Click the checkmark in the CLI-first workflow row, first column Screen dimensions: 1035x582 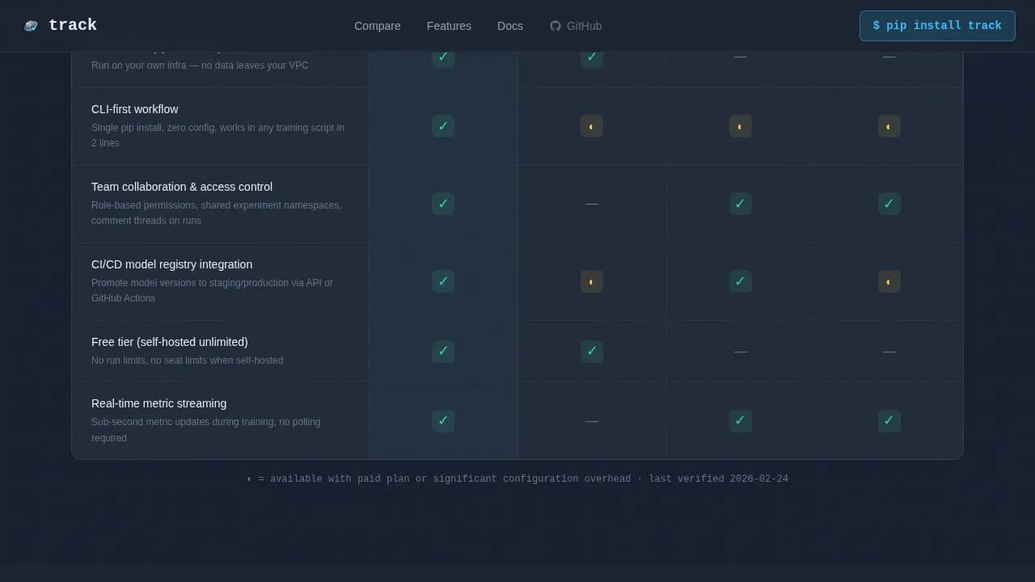442,126
